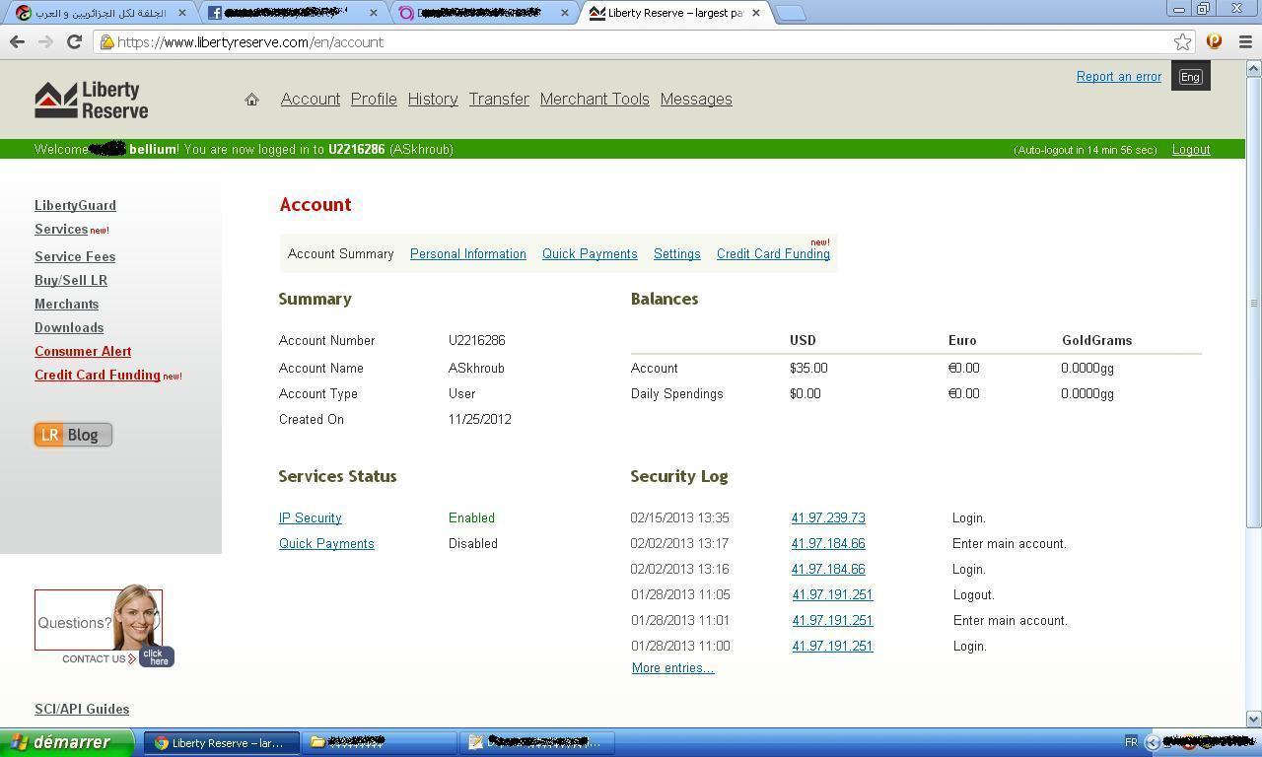Open the Credit Card Funding tab
The image size is (1262, 757).
coord(773,253)
